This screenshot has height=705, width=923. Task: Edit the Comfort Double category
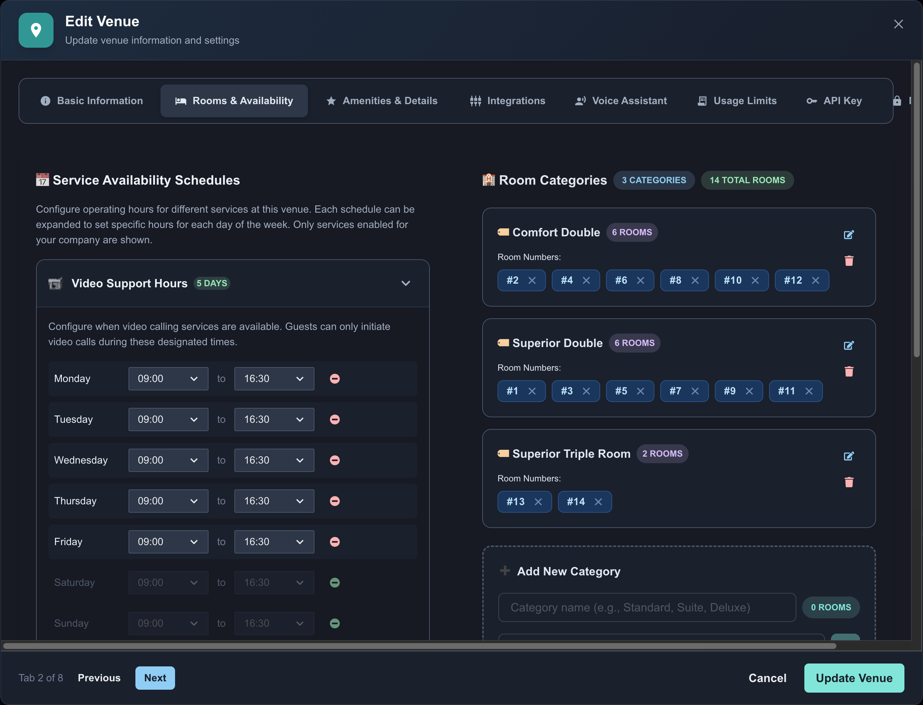click(x=849, y=235)
